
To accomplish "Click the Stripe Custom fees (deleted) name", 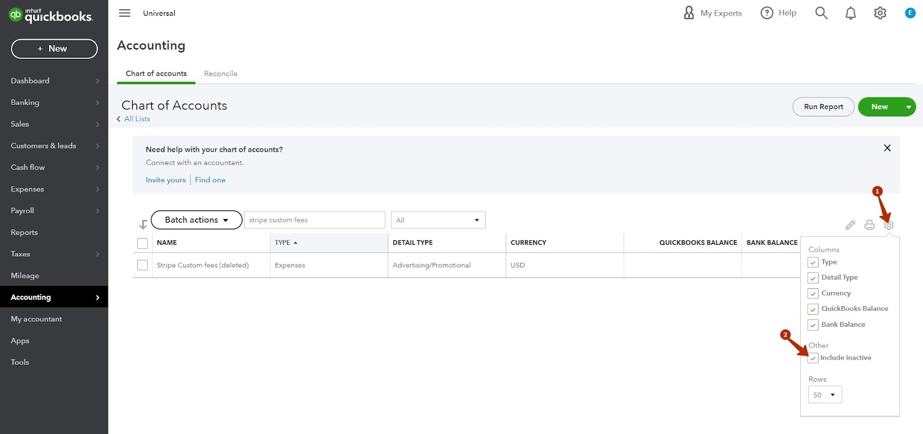I will coord(202,265).
